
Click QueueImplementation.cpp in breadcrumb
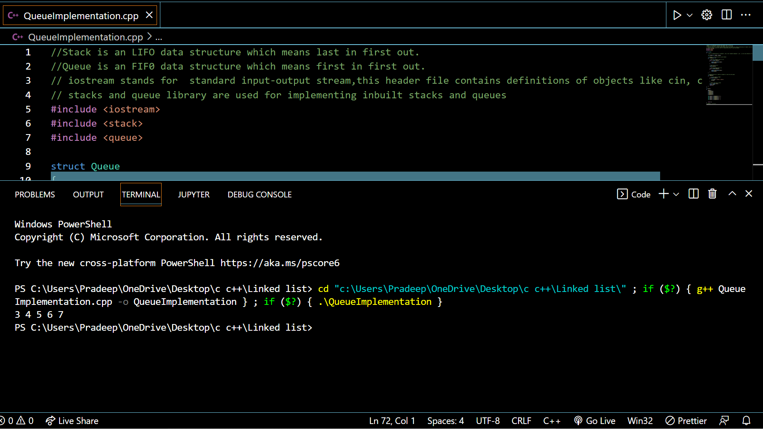click(x=85, y=37)
